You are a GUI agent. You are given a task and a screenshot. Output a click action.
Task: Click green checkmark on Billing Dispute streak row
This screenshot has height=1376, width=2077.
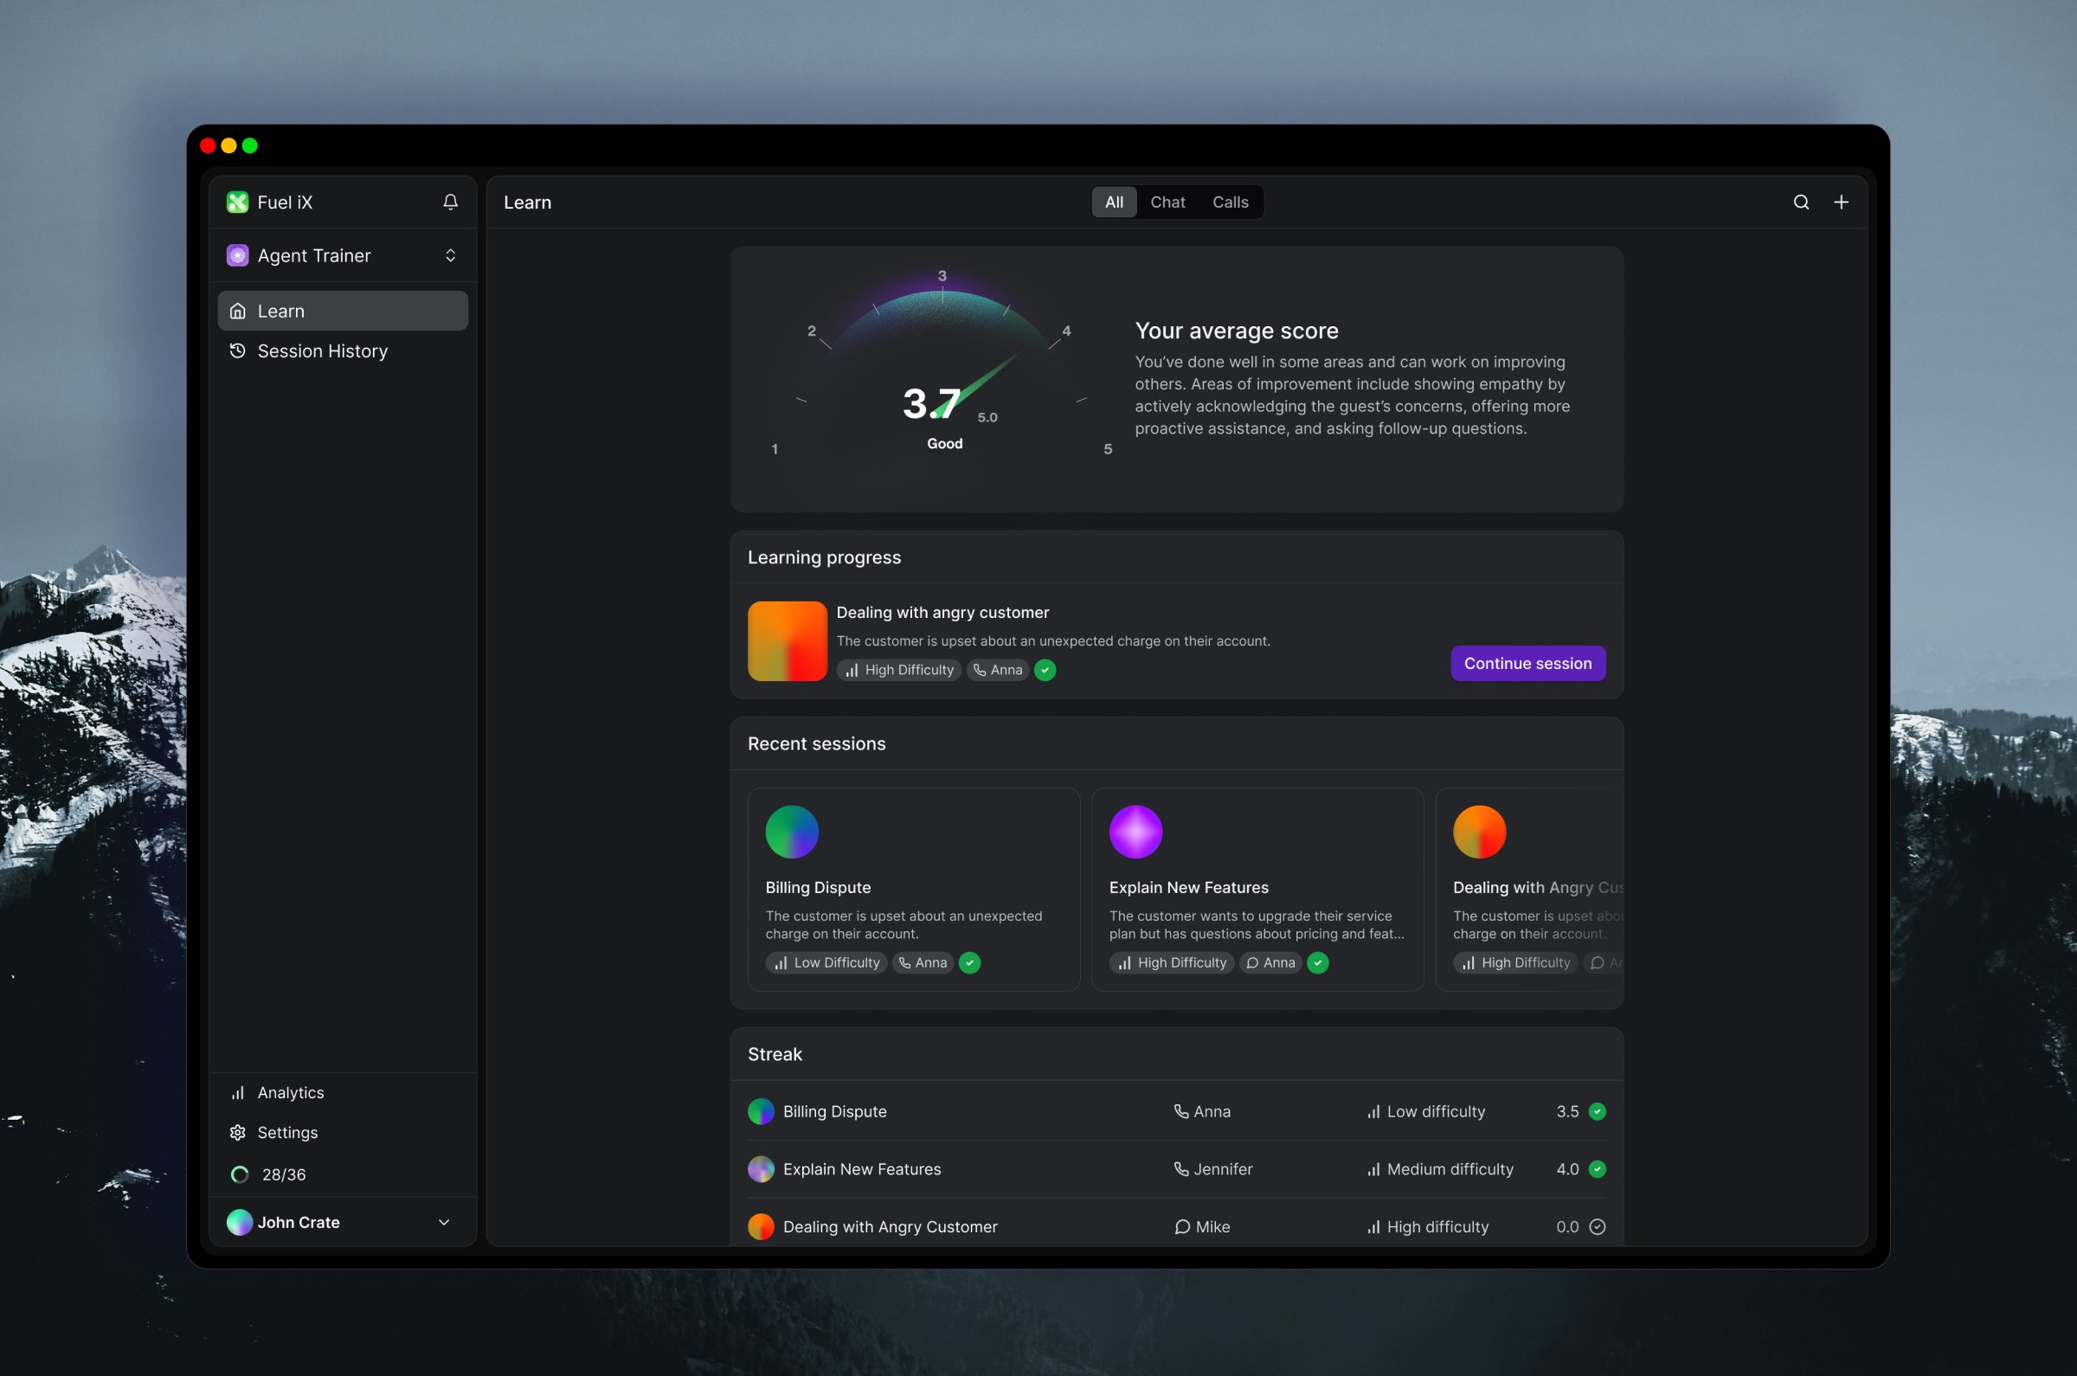[1597, 1111]
